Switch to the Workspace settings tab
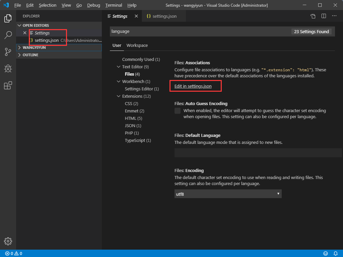This screenshot has height=257, width=343. pos(137,45)
